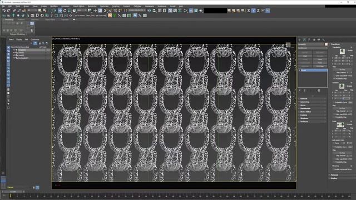
Task: Open the File menu
Action: [x=3, y=6]
